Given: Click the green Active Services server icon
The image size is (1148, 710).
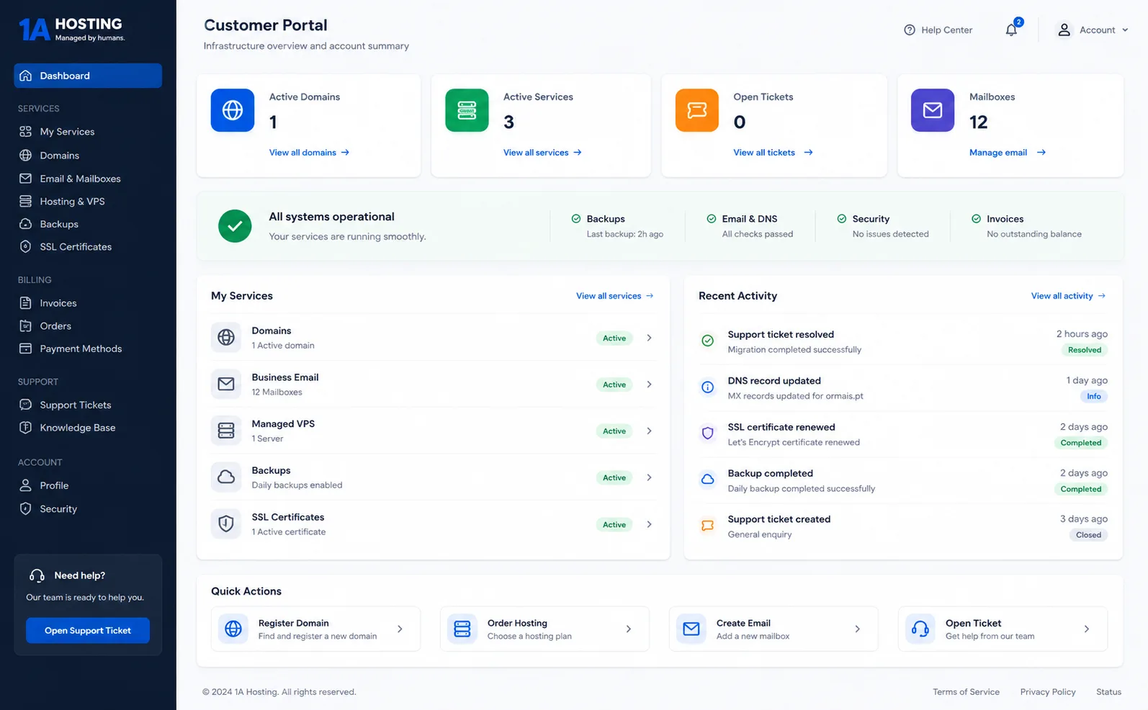Looking at the screenshot, I should click(467, 110).
